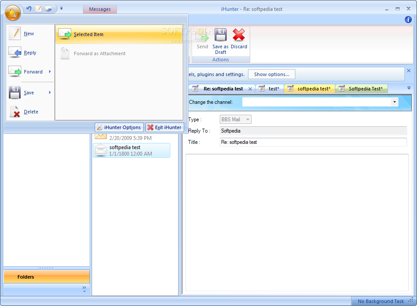Image resolution: width=417 pixels, height=306 pixels.
Task: Click No Background Task status entry
Action: click(381, 301)
